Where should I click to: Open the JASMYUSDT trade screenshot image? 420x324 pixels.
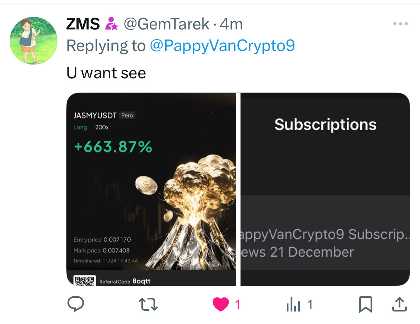[x=151, y=189]
